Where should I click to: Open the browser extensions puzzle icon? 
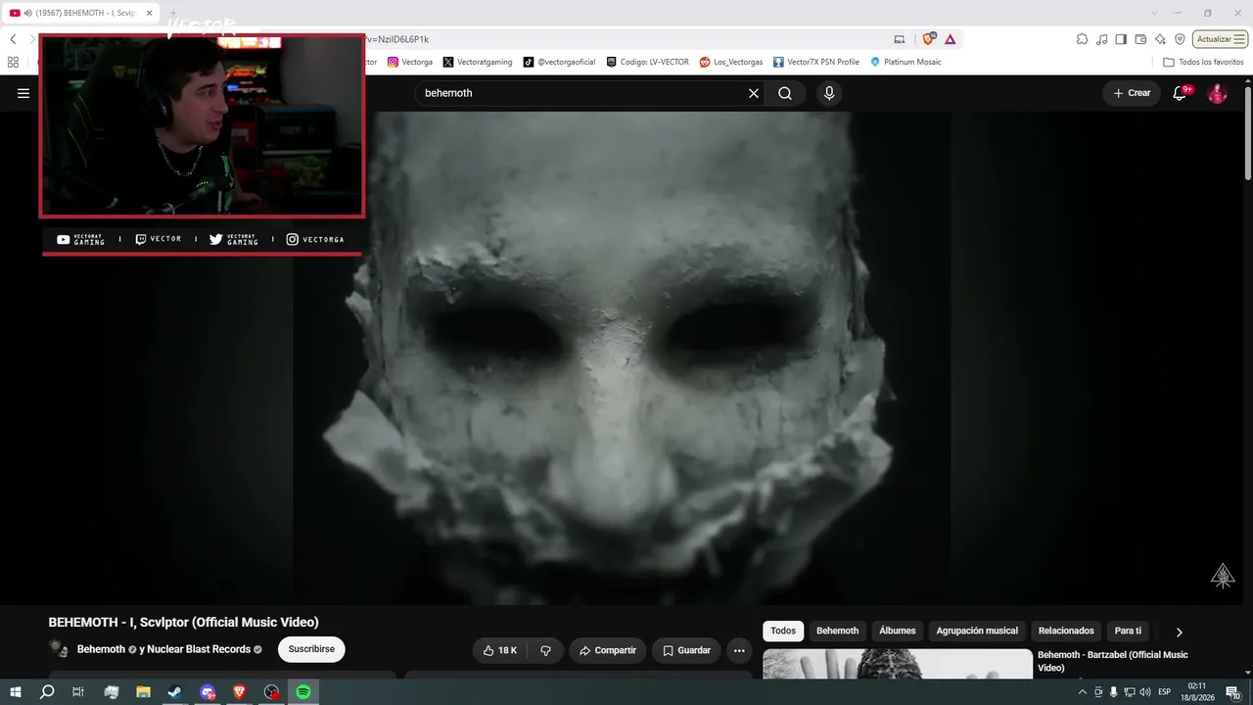[x=1082, y=39]
